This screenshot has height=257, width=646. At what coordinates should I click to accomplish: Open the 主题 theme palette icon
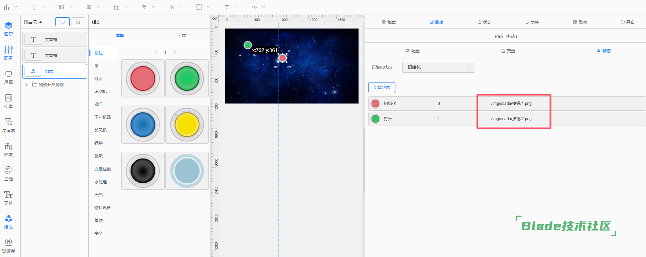click(x=8, y=173)
